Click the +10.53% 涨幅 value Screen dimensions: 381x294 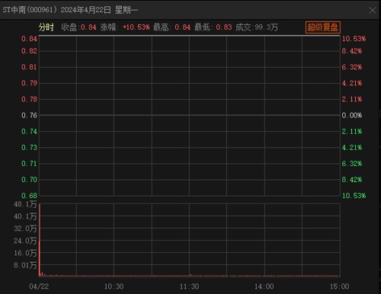coord(136,27)
